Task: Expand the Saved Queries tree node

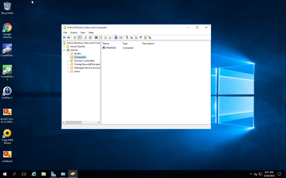Action: pos(64,46)
